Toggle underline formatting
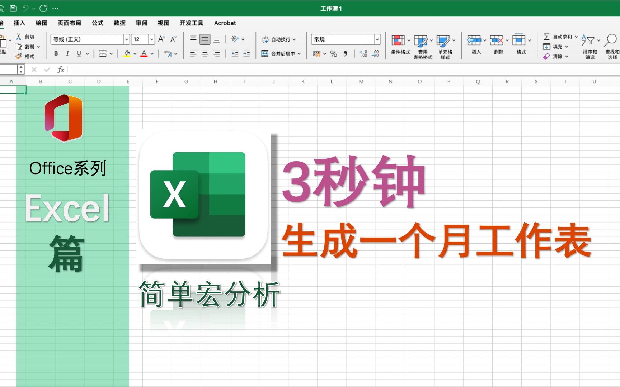Image resolution: width=620 pixels, height=387 pixels. point(79,53)
